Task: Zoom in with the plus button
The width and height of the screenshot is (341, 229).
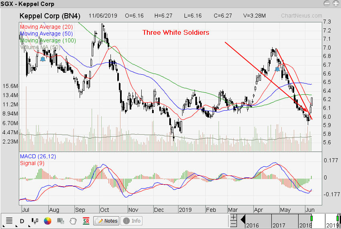Action: 233,217
